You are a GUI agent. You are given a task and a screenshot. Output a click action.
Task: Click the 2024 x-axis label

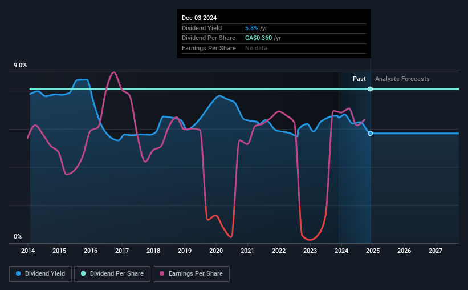coord(341,251)
